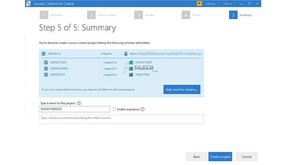Click the Source Control for Oracle logo
Screen dimensions: 286x165
[x=28, y=4]
